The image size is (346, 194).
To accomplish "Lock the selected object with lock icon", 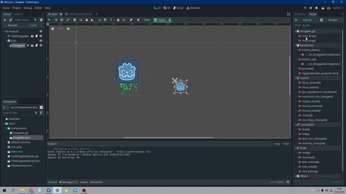I will tap(118, 20).
